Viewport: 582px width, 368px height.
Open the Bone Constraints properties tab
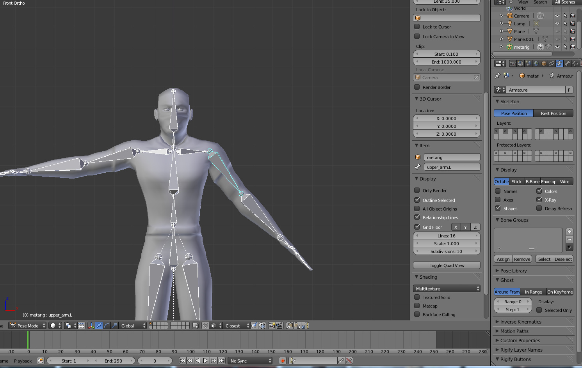pyautogui.click(x=575, y=64)
